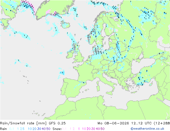
Task: Click the "Rain/Snowfall rate [mm]" title text
Action: 23,123
